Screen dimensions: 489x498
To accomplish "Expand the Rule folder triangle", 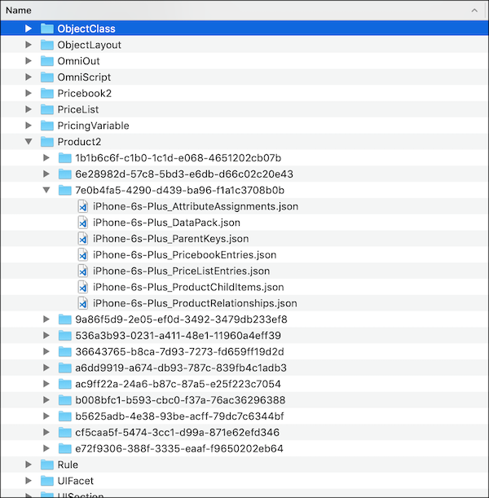I will coord(29,465).
